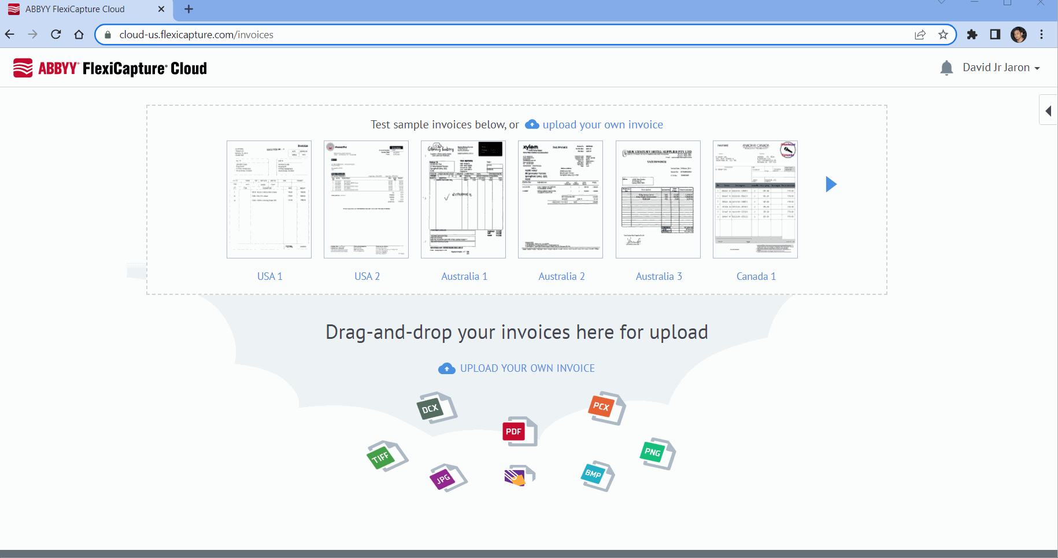Expand the collapsed right side panel arrow
The height and width of the screenshot is (558, 1058).
click(x=1048, y=110)
